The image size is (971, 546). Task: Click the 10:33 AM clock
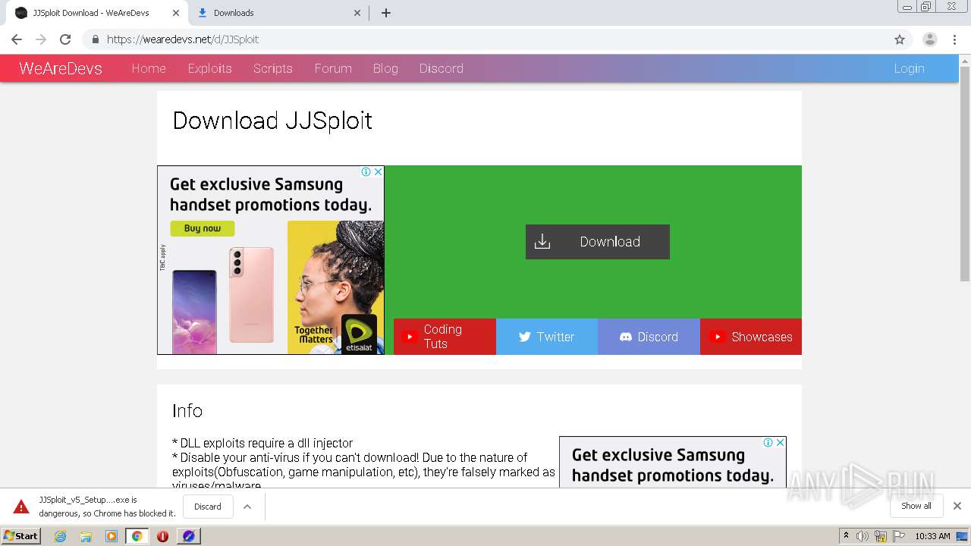(932, 536)
